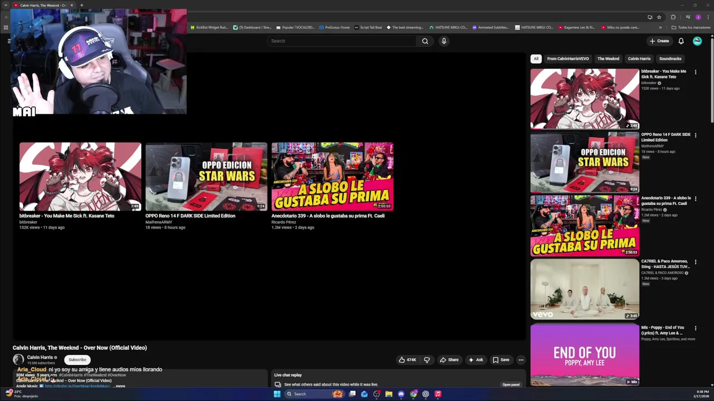Image resolution: width=714 pixels, height=401 pixels.
Task: Click the Create button
Action: click(x=659, y=41)
